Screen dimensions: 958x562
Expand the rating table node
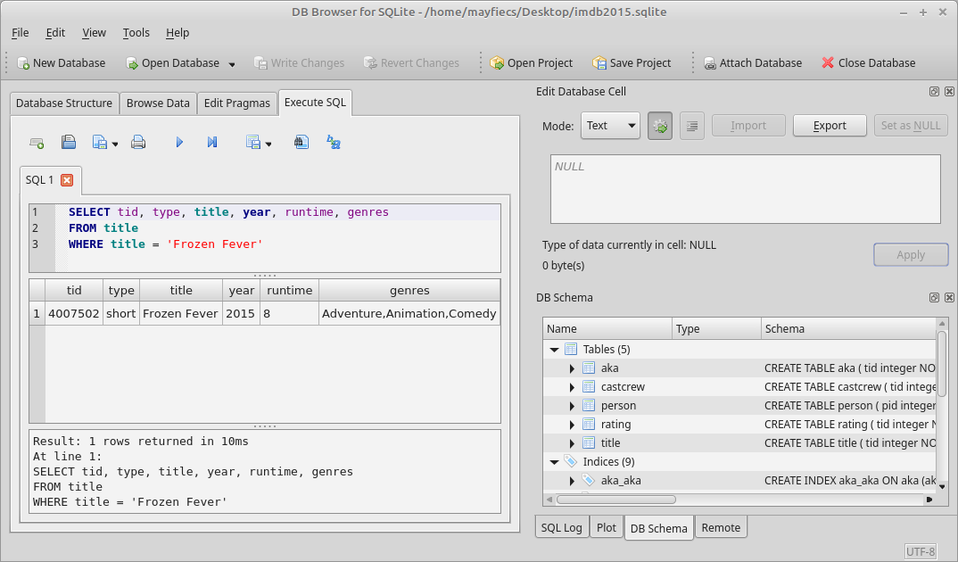571,424
